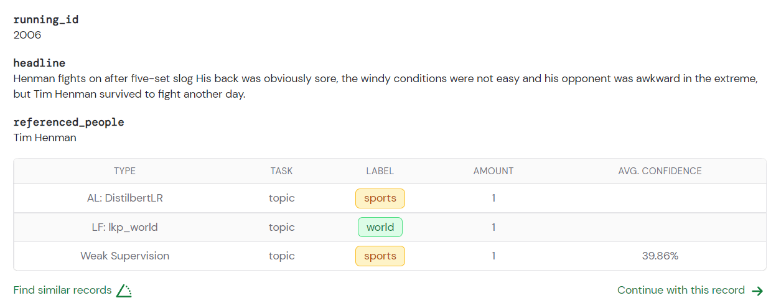Image resolution: width=776 pixels, height=303 pixels.
Task: Select the Weak Supervision row
Action: [390, 256]
